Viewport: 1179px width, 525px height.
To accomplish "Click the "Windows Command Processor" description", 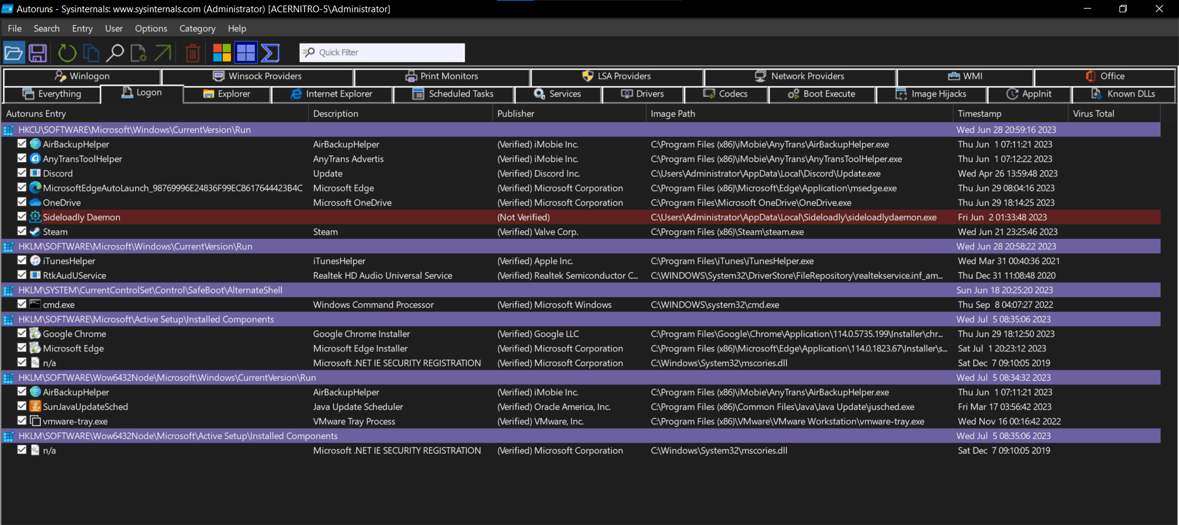I will (373, 305).
